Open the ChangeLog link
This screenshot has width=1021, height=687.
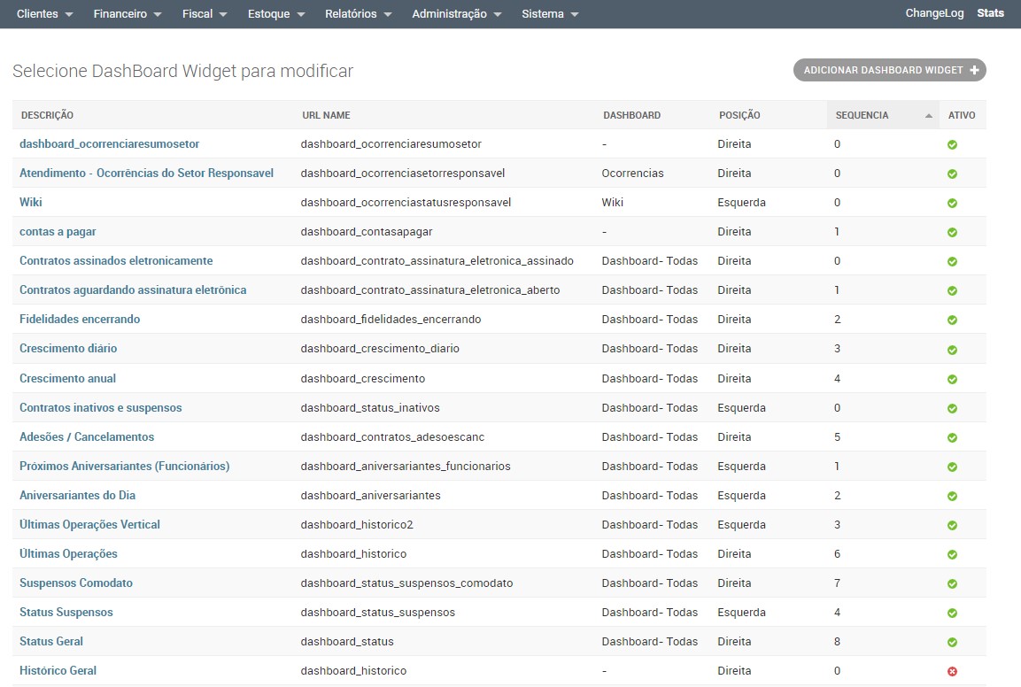click(x=934, y=13)
